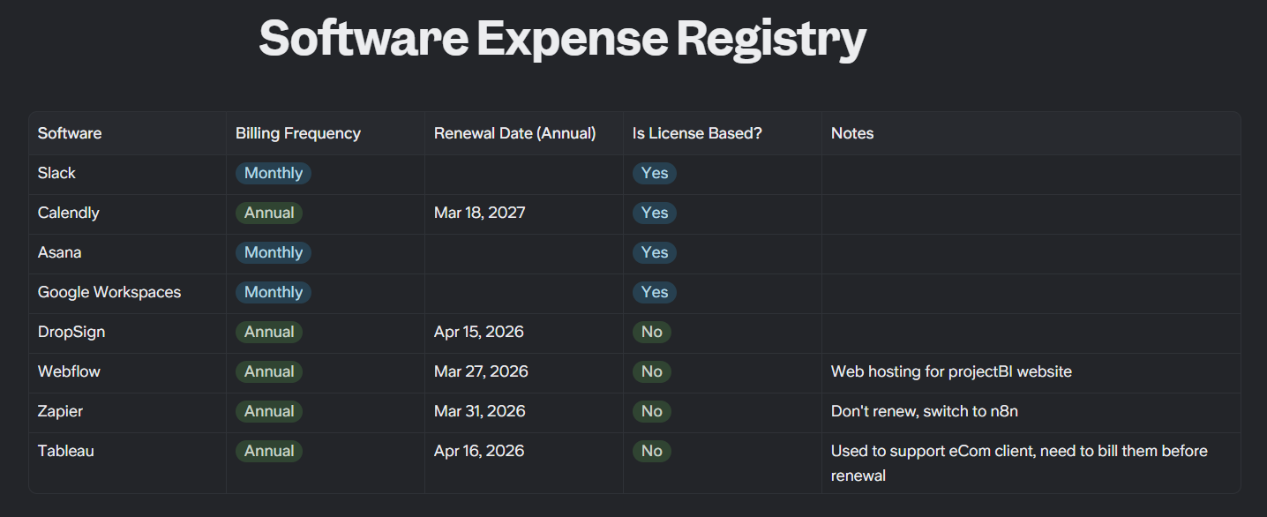Open the Slack software cell
1267x517 pixels.
(x=127, y=174)
